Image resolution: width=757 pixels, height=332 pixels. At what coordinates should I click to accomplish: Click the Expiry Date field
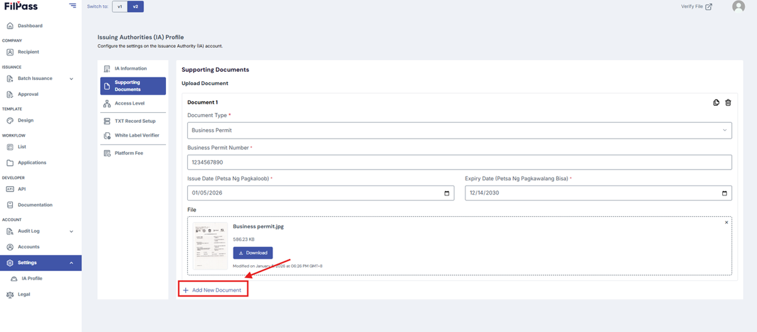coord(598,193)
